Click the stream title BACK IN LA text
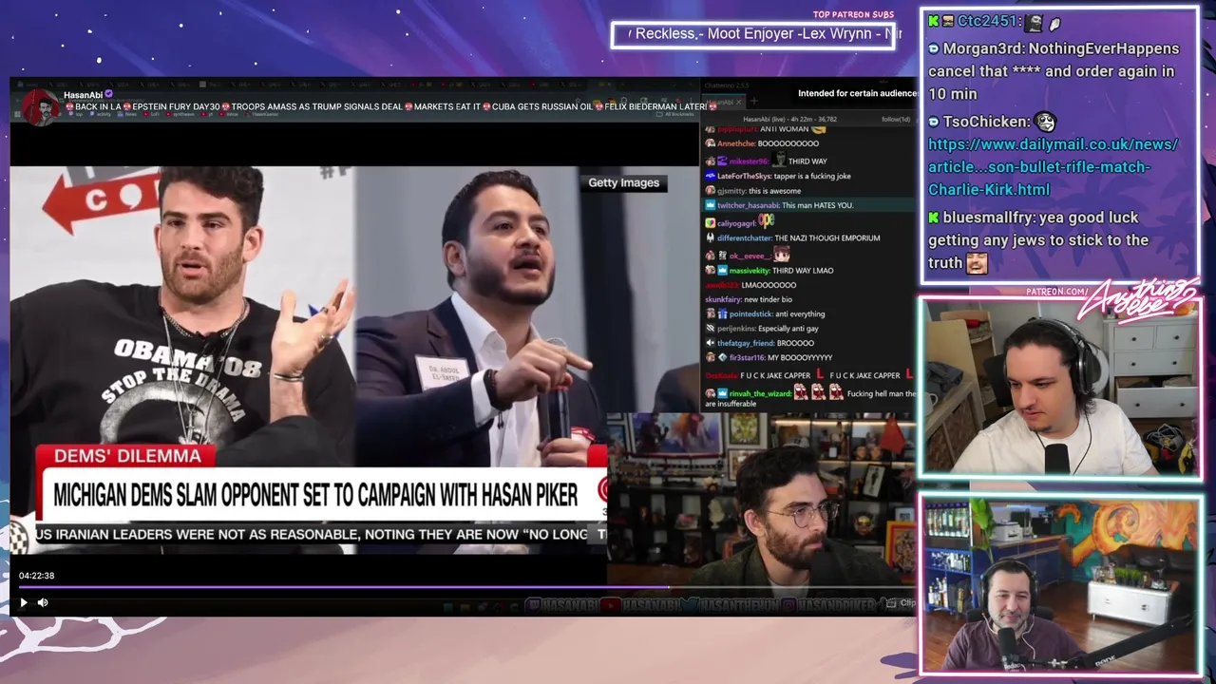Viewport: 1216px width, 684px height. pyautogui.click(x=389, y=106)
